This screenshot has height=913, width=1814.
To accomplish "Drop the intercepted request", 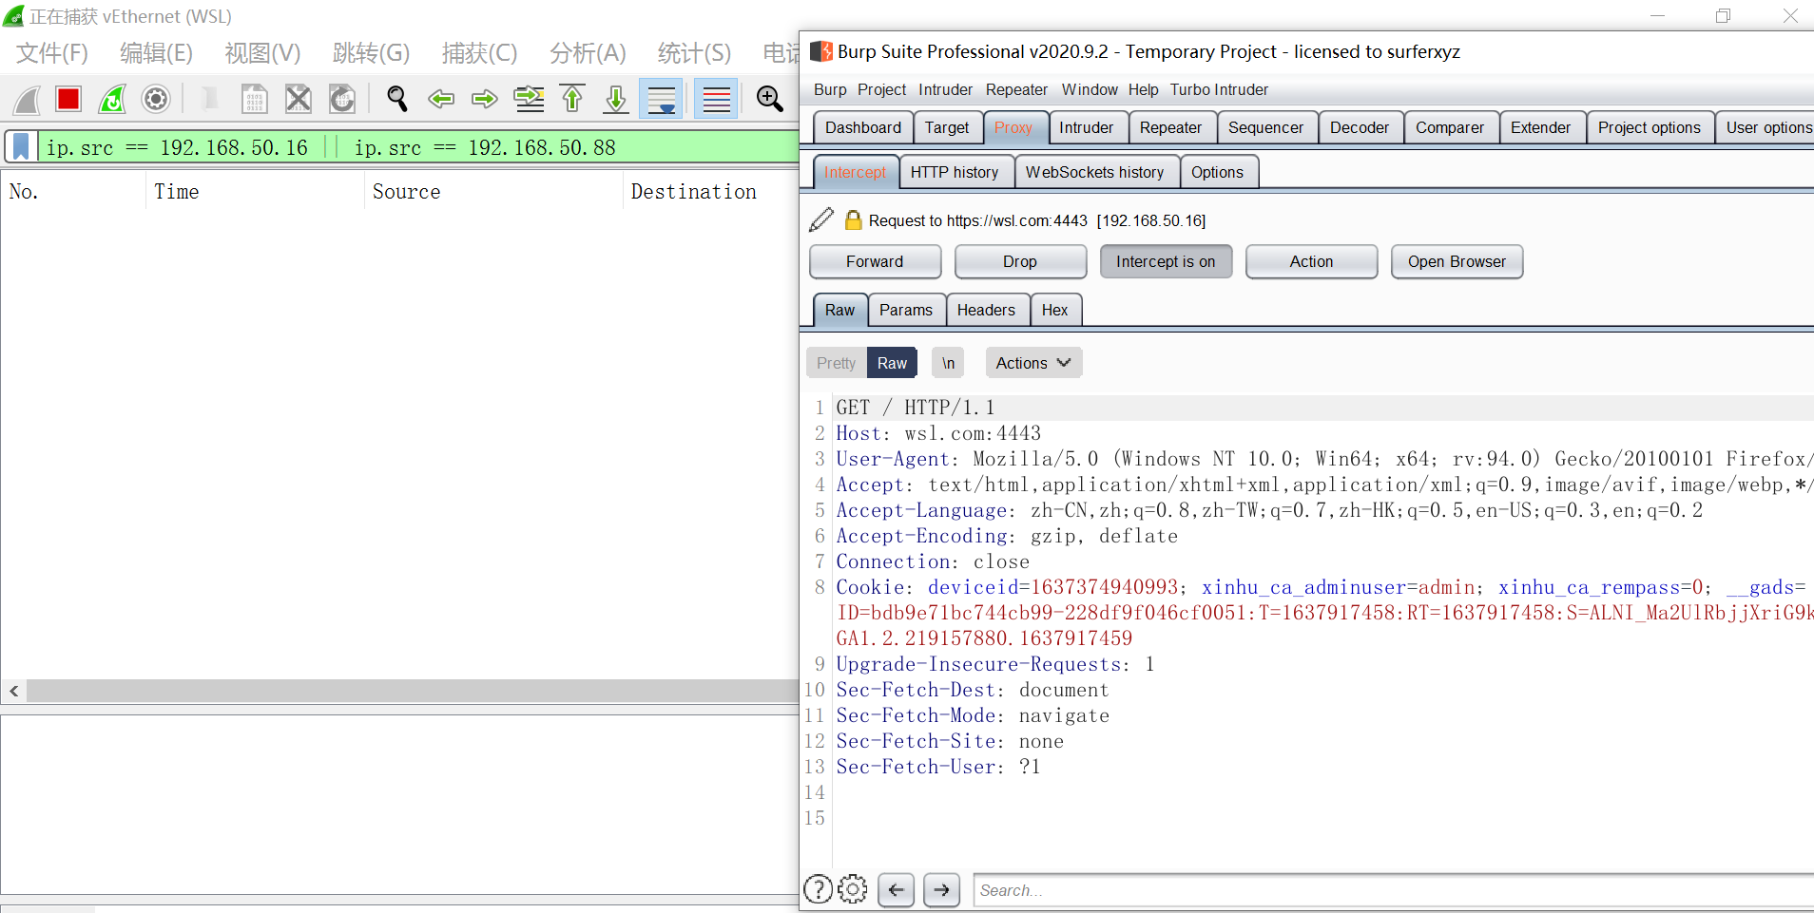I will point(1020,261).
